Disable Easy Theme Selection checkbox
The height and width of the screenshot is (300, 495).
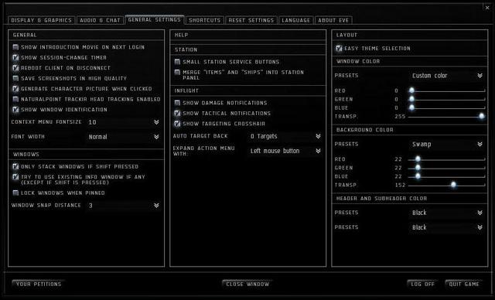(339, 48)
